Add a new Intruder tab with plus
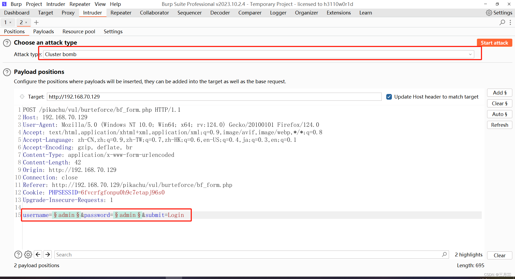Screen dimensions: 515x279 36,23
